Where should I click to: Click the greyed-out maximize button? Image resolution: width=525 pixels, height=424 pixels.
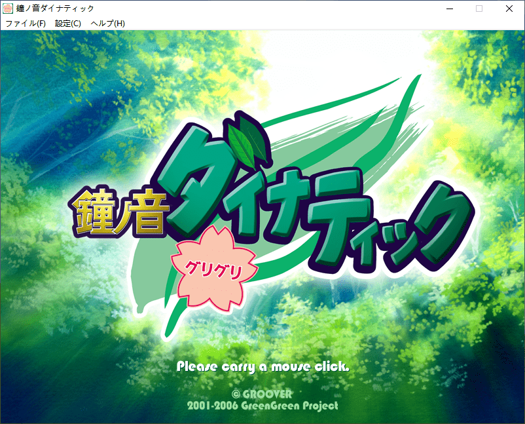tap(479, 9)
